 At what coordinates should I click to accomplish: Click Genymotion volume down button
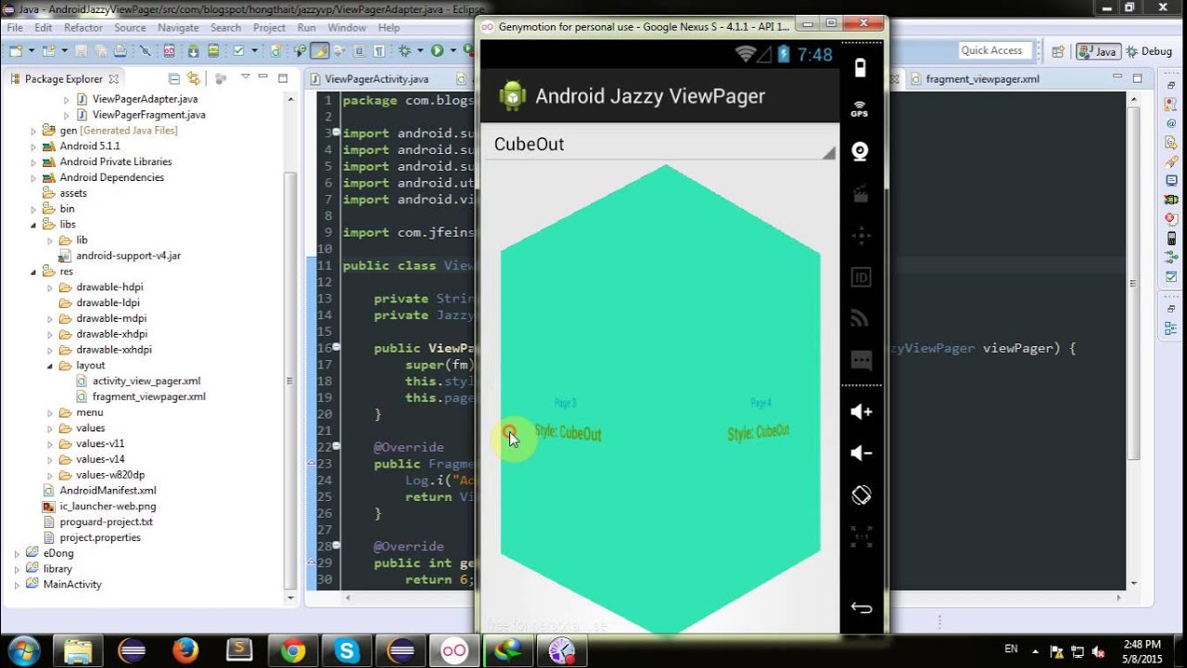(861, 453)
